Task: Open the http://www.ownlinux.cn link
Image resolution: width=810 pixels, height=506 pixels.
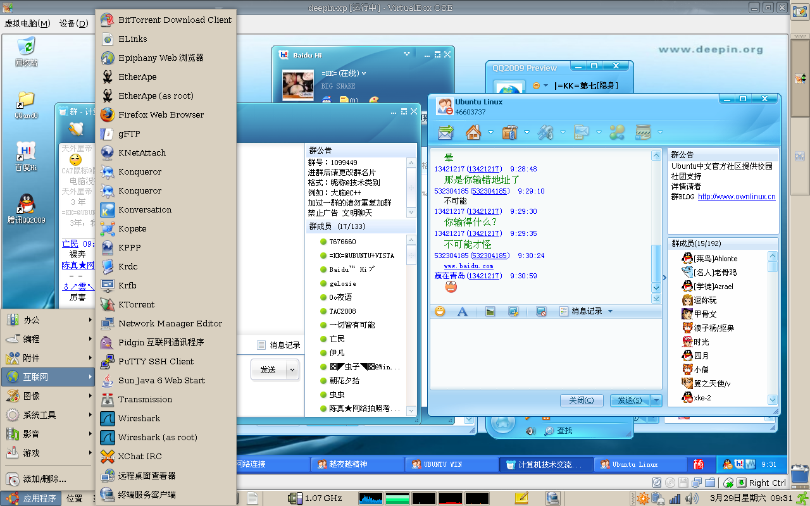Action: coord(737,197)
